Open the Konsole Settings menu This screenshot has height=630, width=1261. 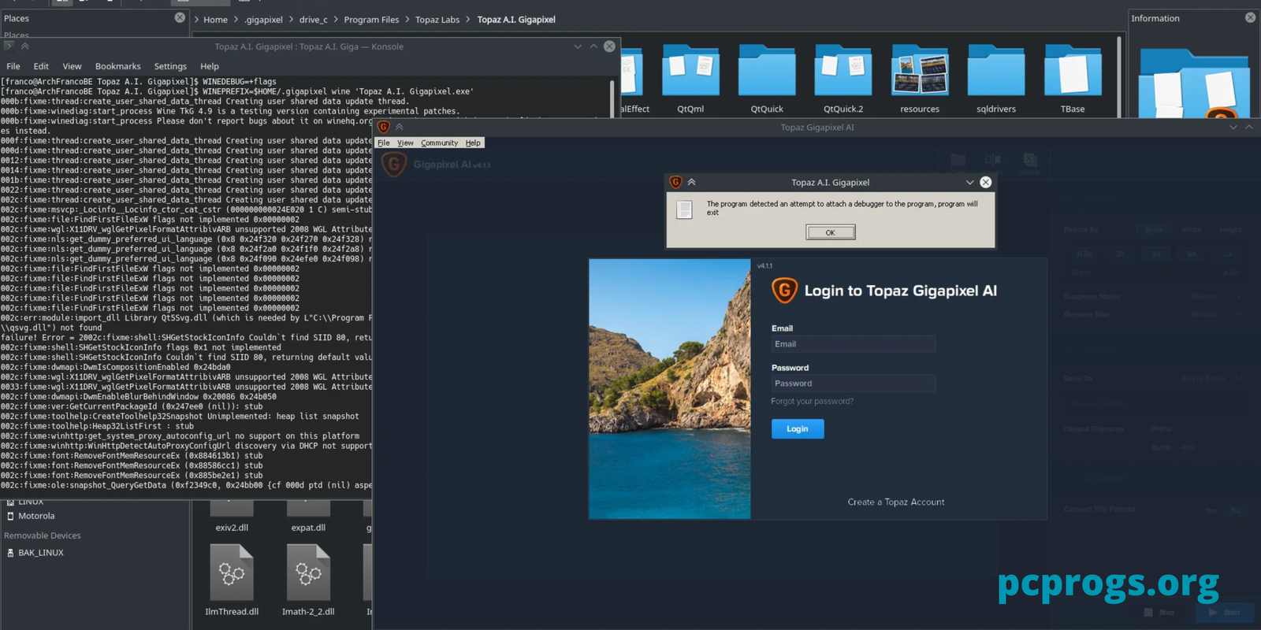(170, 66)
